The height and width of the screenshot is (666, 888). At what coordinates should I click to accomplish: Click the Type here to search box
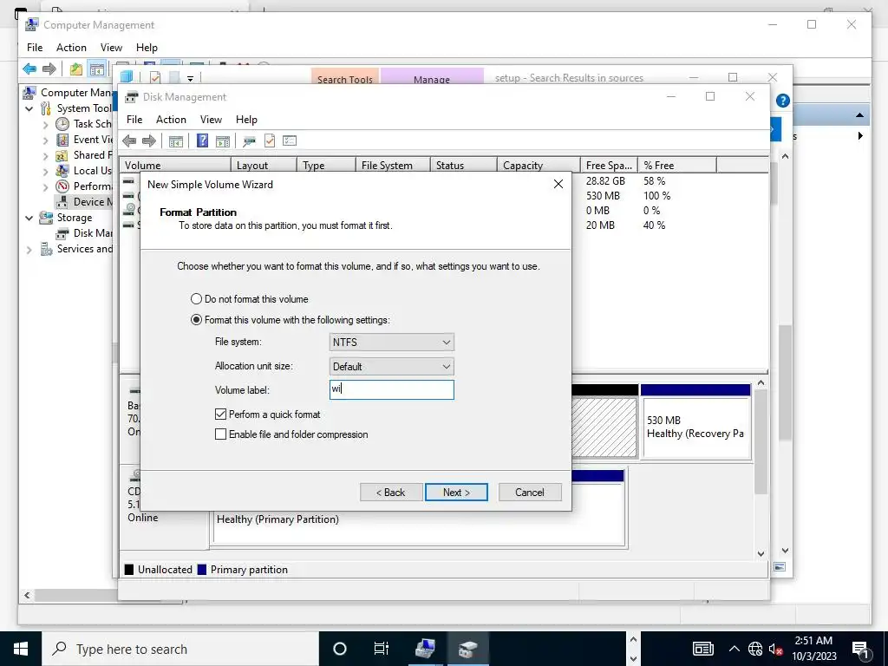click(x=180, y=649)
